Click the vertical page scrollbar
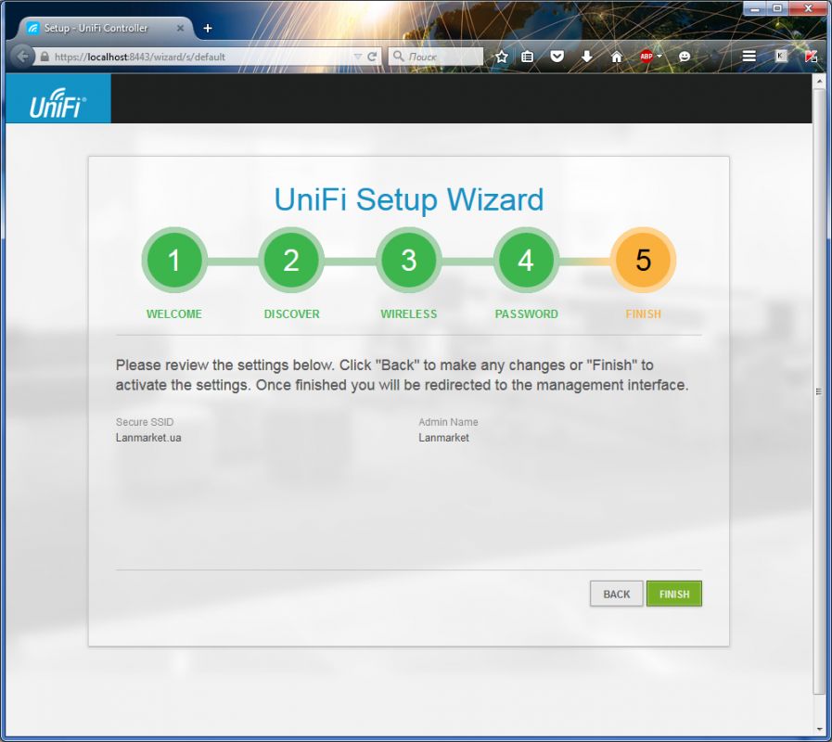This screenshot has height=742, width=832. pos(818,391)
